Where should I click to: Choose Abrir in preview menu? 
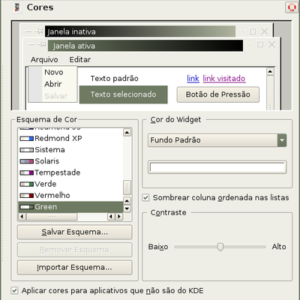pyautogui.click(x=52, y=84)
